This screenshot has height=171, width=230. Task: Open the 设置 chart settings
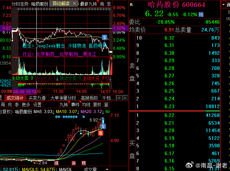[x=37, y=105]
